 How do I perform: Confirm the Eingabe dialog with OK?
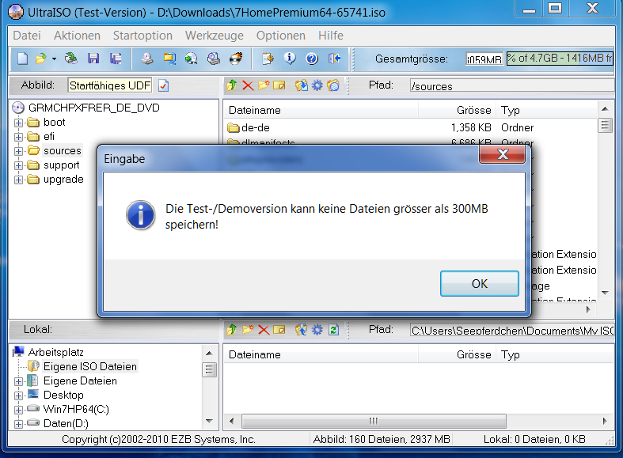click(480, 283)
